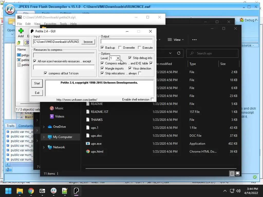Open the 7-Zip Edit menu
The image size is (263, 197).
(28, 24)
